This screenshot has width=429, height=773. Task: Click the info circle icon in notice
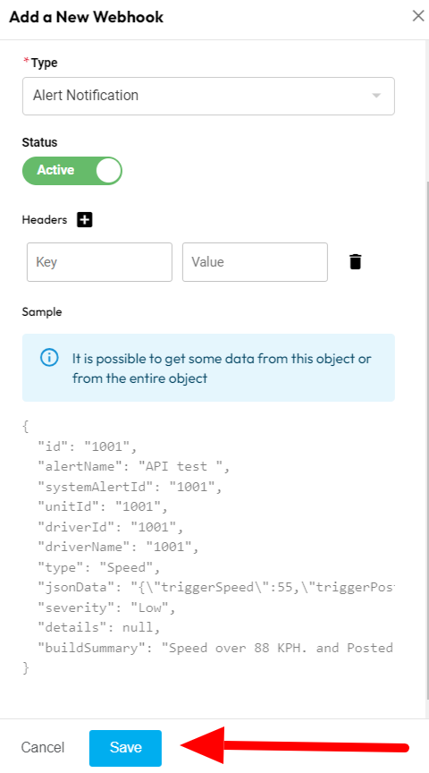[x=49, y=357]
